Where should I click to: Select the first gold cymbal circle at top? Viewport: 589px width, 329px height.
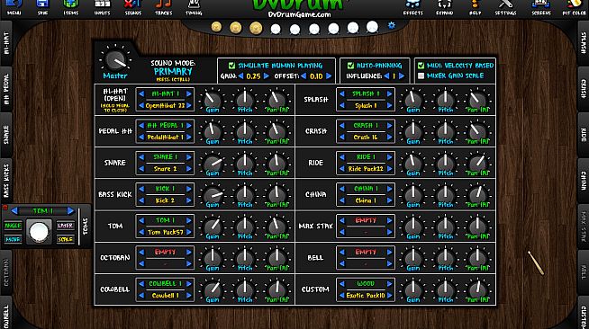(x=216, y=27)
